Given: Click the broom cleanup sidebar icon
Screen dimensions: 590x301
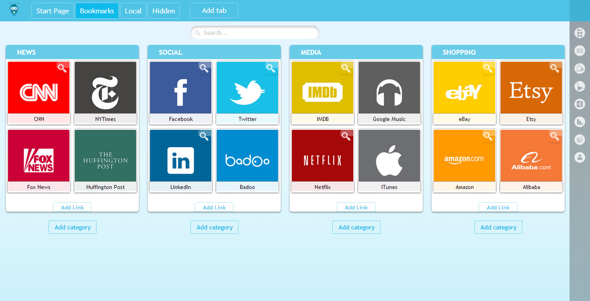Looking at the screenshot, I should click(x=579, y=86).
